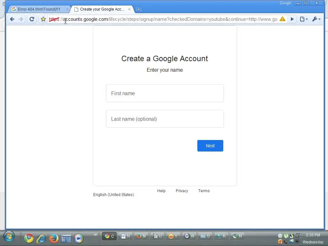This screenshot has width=328, height=246.
Task: Open a new tab with the plus button
Action: [138, 9]
